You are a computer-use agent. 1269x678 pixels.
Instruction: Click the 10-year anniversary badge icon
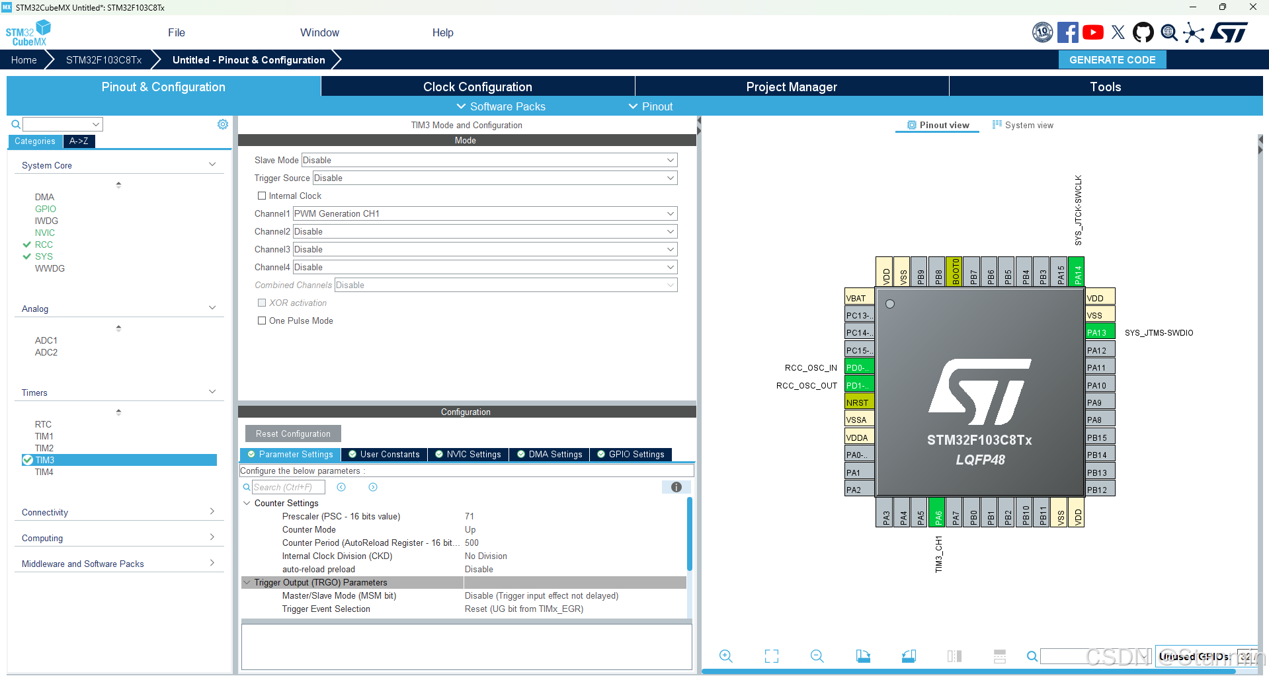pos(1043,32)
